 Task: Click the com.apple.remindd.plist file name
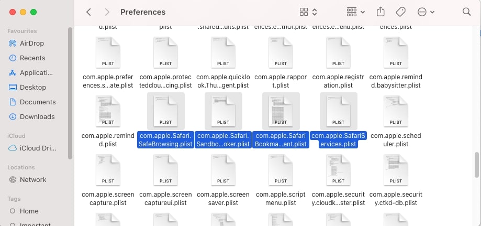coord(108,140)
